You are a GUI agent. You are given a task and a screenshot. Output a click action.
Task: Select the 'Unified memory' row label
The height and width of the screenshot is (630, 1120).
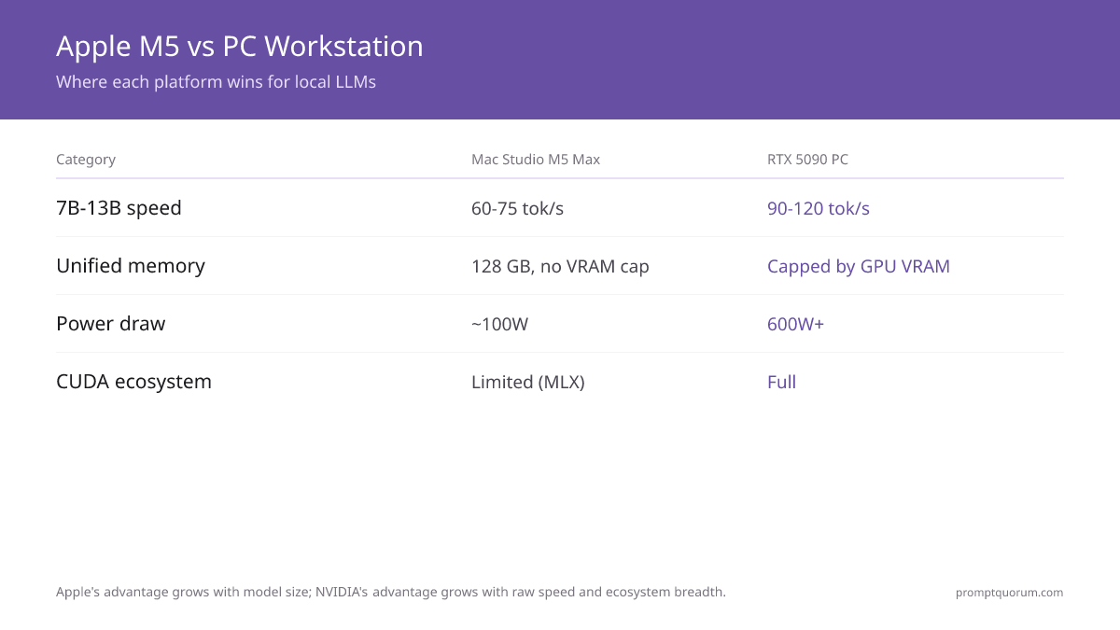131,266
